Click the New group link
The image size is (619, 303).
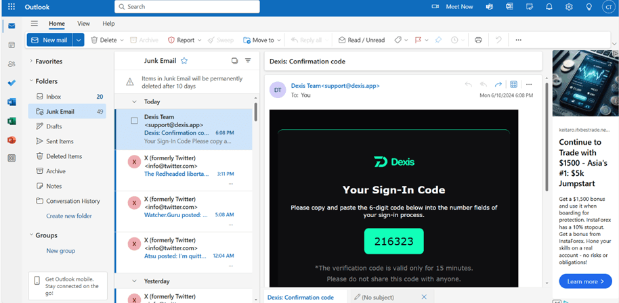60,251
